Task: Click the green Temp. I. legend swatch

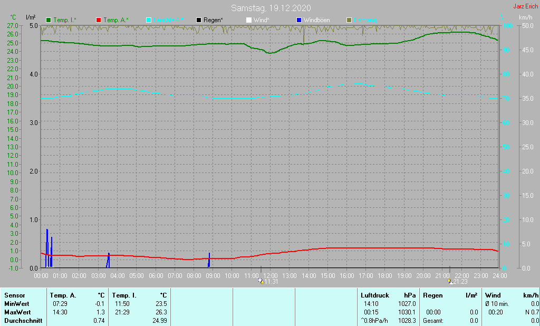Action: point(49,21)
